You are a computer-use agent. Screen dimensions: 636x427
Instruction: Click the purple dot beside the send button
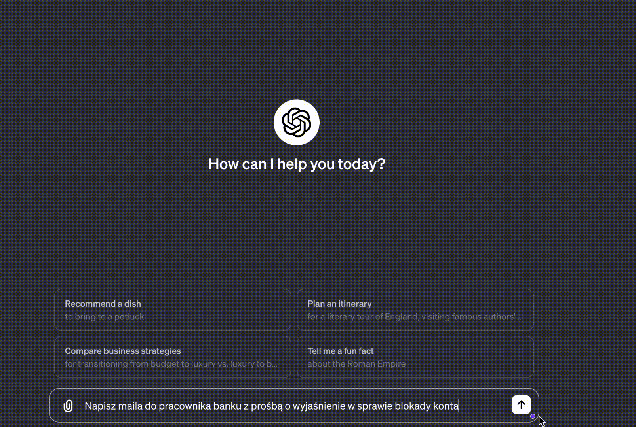tap(533, 416)
